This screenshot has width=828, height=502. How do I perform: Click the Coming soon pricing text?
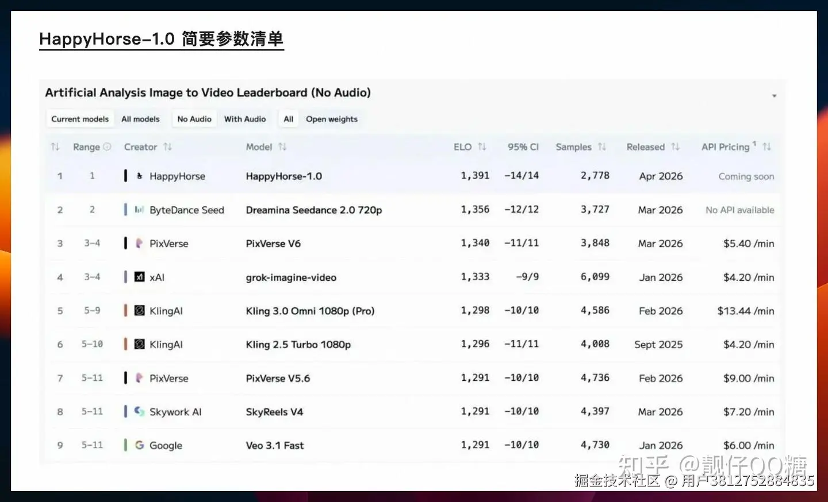pyautogui.click(x=746, y=176)
